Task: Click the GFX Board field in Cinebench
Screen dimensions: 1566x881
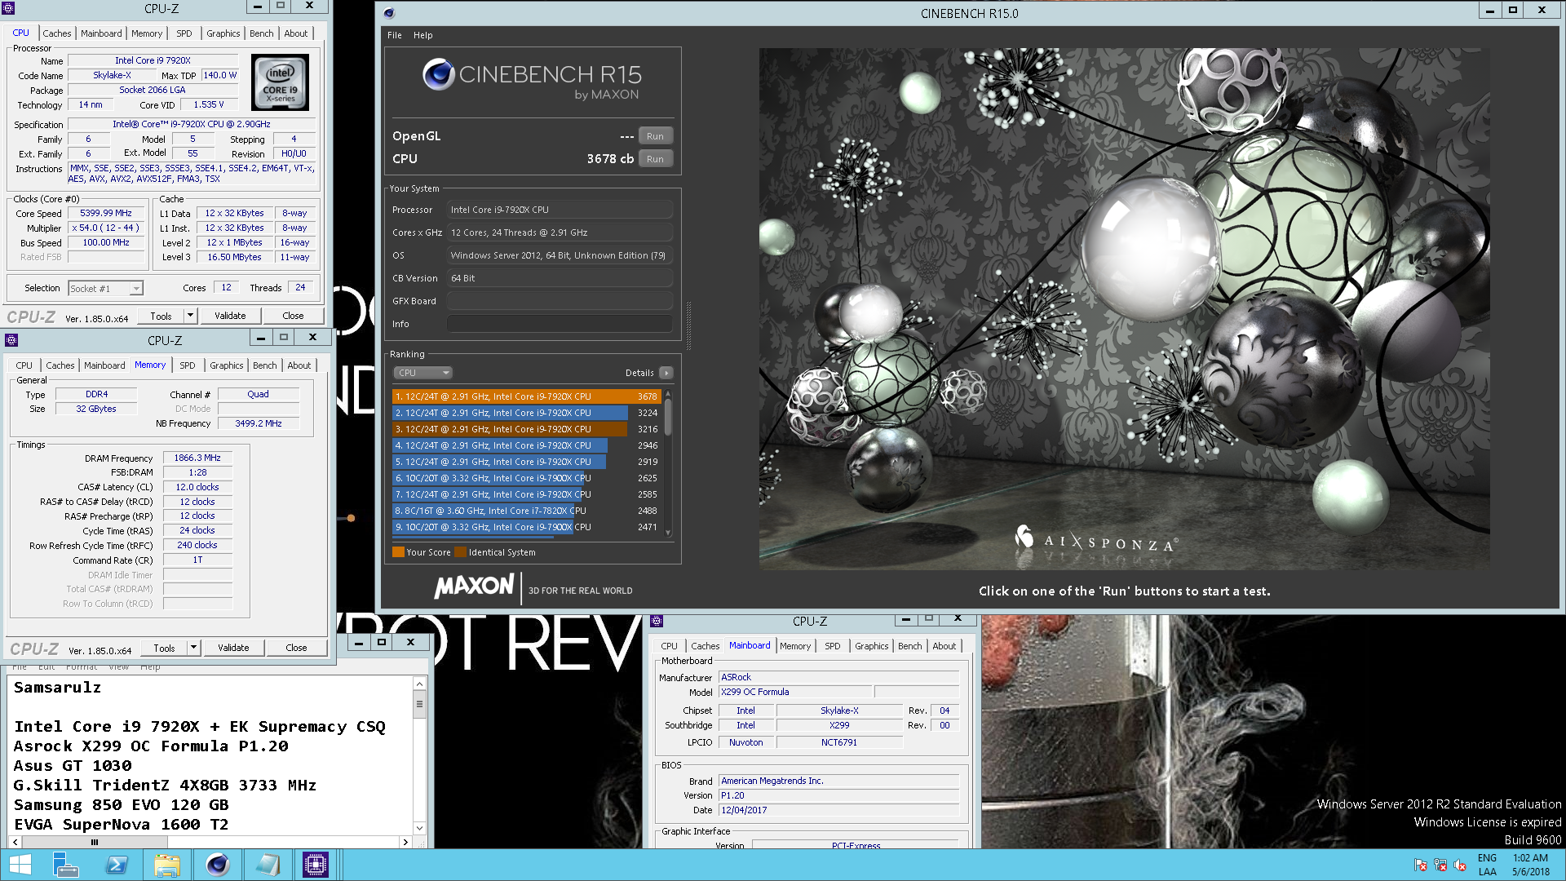Action: click(560, 301)
